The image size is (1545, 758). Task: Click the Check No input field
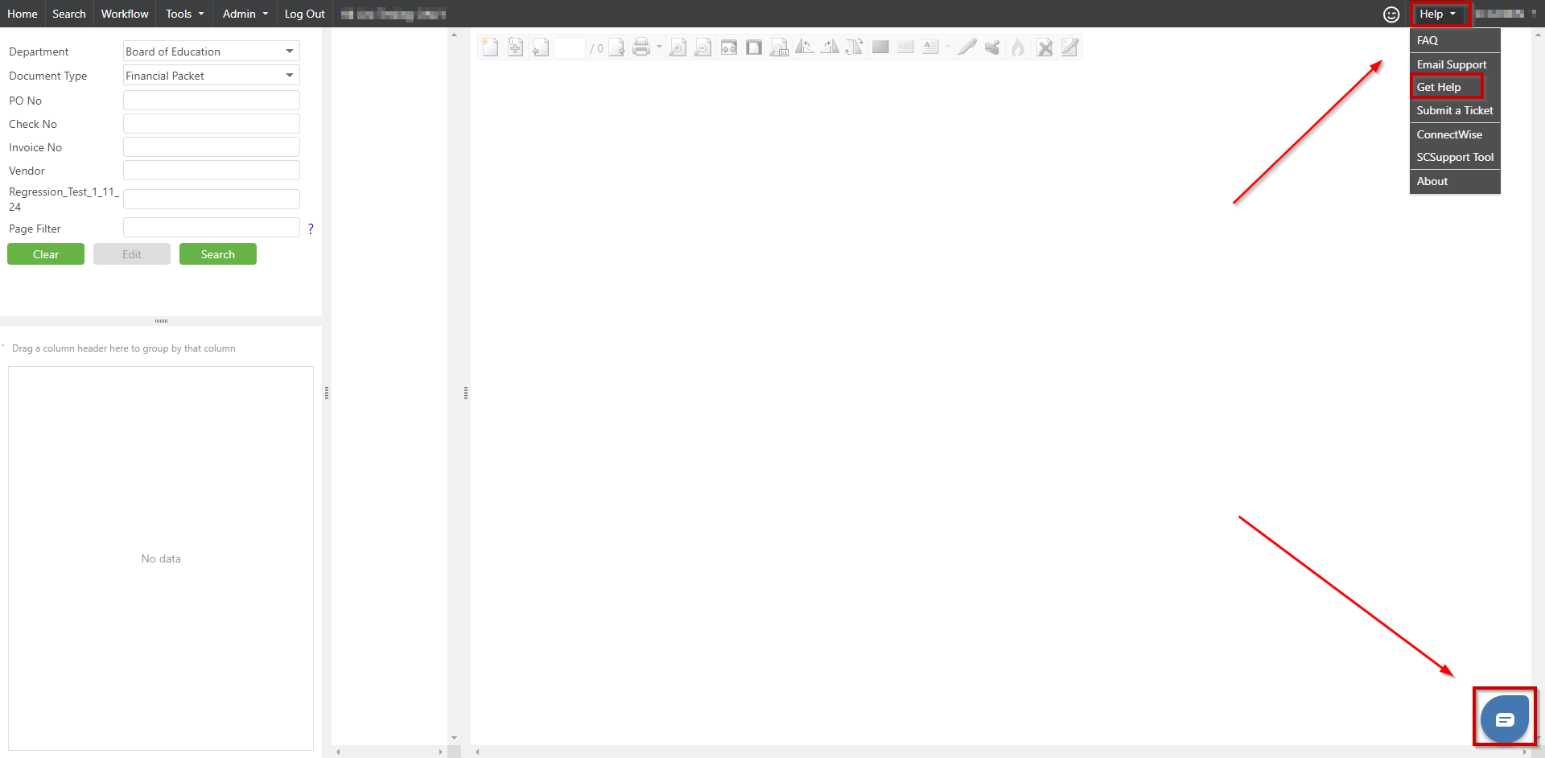[211, 124]
